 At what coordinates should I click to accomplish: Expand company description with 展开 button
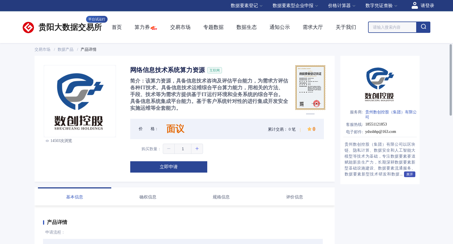(x=410, y=174)
